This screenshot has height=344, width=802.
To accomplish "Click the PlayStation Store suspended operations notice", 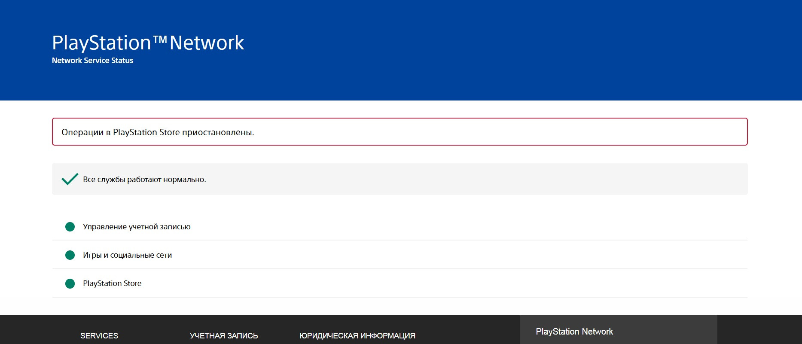I will tap(399, 132).
